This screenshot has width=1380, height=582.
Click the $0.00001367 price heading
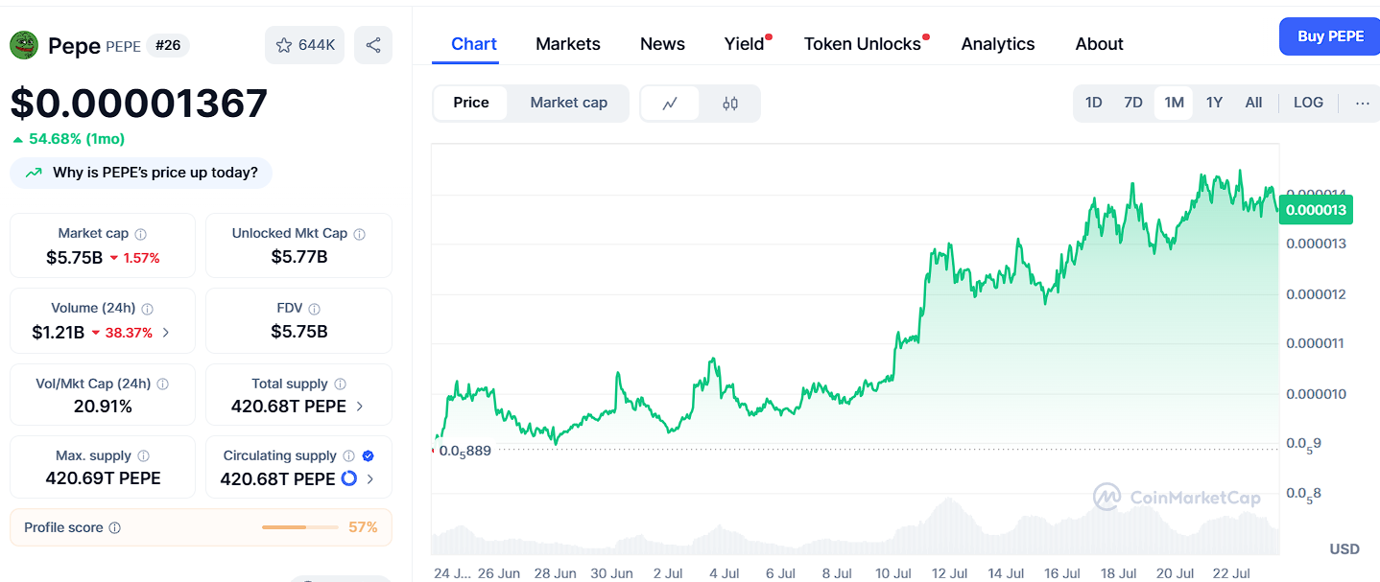pyautogui.click(x=139, y=104)
